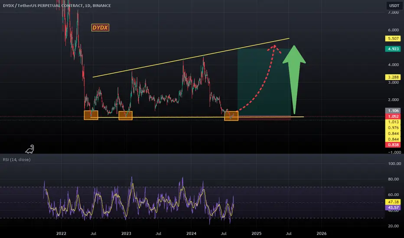Click the 1.013 yellow price label

(393, 122)
